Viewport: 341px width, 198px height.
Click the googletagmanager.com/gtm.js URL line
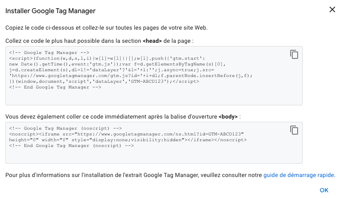coord(131,76)
